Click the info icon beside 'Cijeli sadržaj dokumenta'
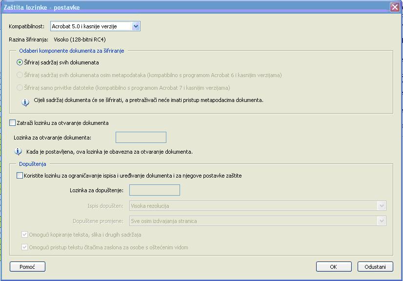 pos(25,102)
